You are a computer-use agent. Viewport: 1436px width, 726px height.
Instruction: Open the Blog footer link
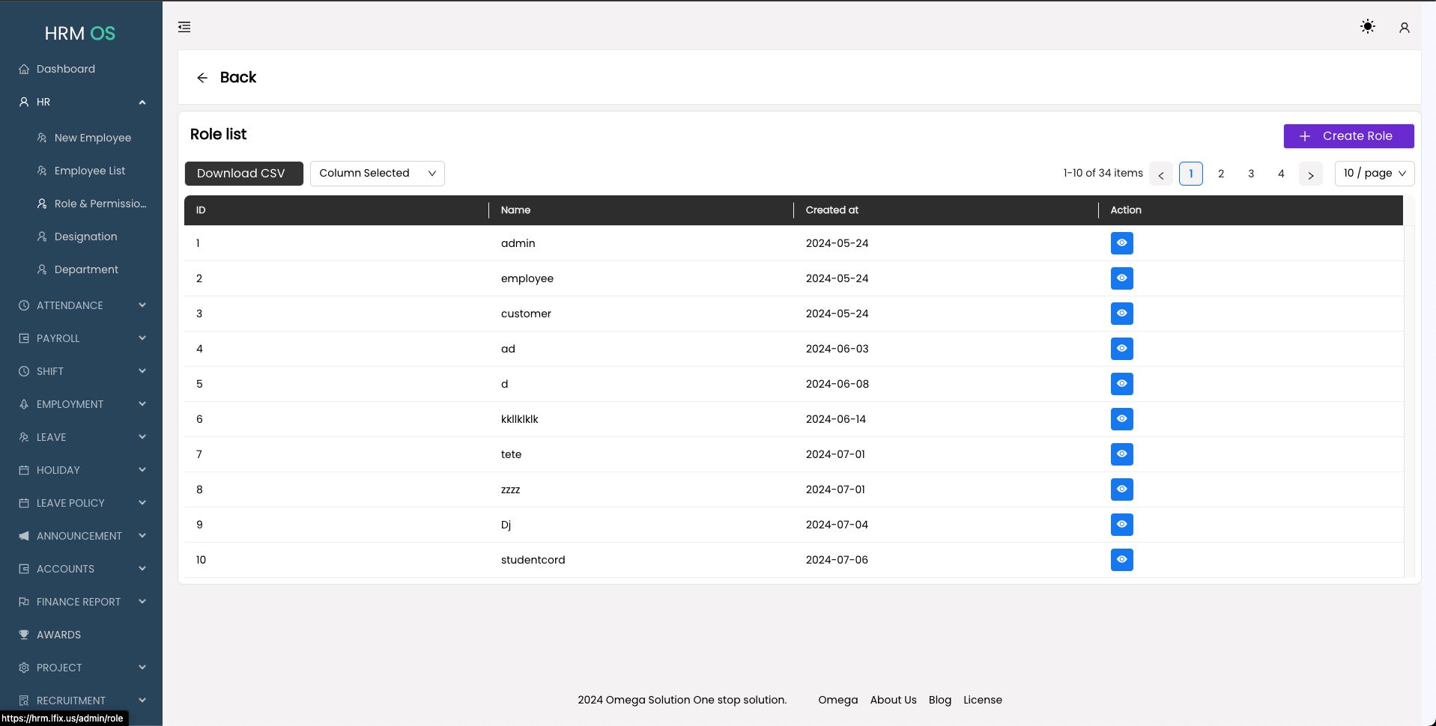pos(939,700)
